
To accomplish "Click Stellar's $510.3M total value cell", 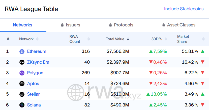I will (120, 94).
